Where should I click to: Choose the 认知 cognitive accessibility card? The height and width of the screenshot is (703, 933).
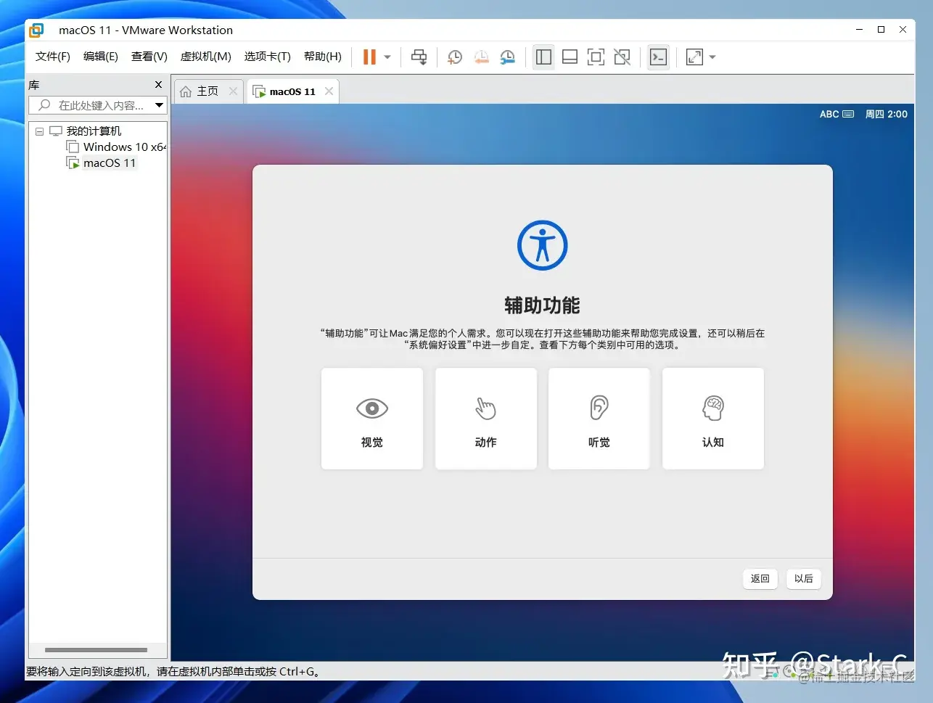pos(713,419)
